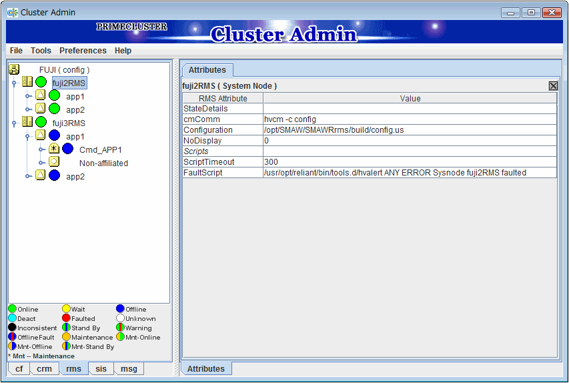Click the application triangle icon for app1 under fuji2RMS
This screenshot has height=383, width=569.
coord(40,95)
